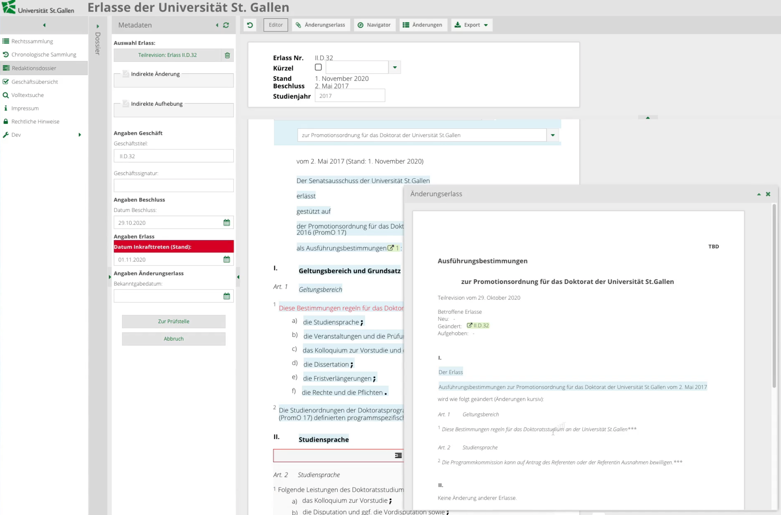This screenshot has width=781, height=515.
Task: Open external link icon next to Ausführungsbestimmungen
Action: click(x=390, y=248)
